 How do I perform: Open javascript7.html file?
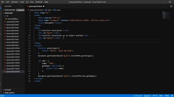click(x=13, y=39)
